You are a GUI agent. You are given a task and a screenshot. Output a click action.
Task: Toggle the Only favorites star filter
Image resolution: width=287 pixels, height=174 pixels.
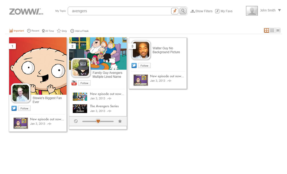pyautogui.click(x=62, y=31)
